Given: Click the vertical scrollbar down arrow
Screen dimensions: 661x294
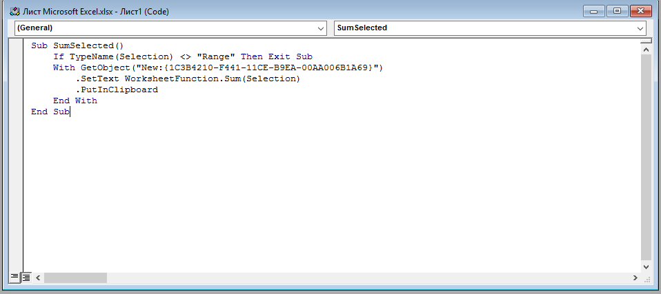Looking at the screenshot, I should tap(646, 266).
